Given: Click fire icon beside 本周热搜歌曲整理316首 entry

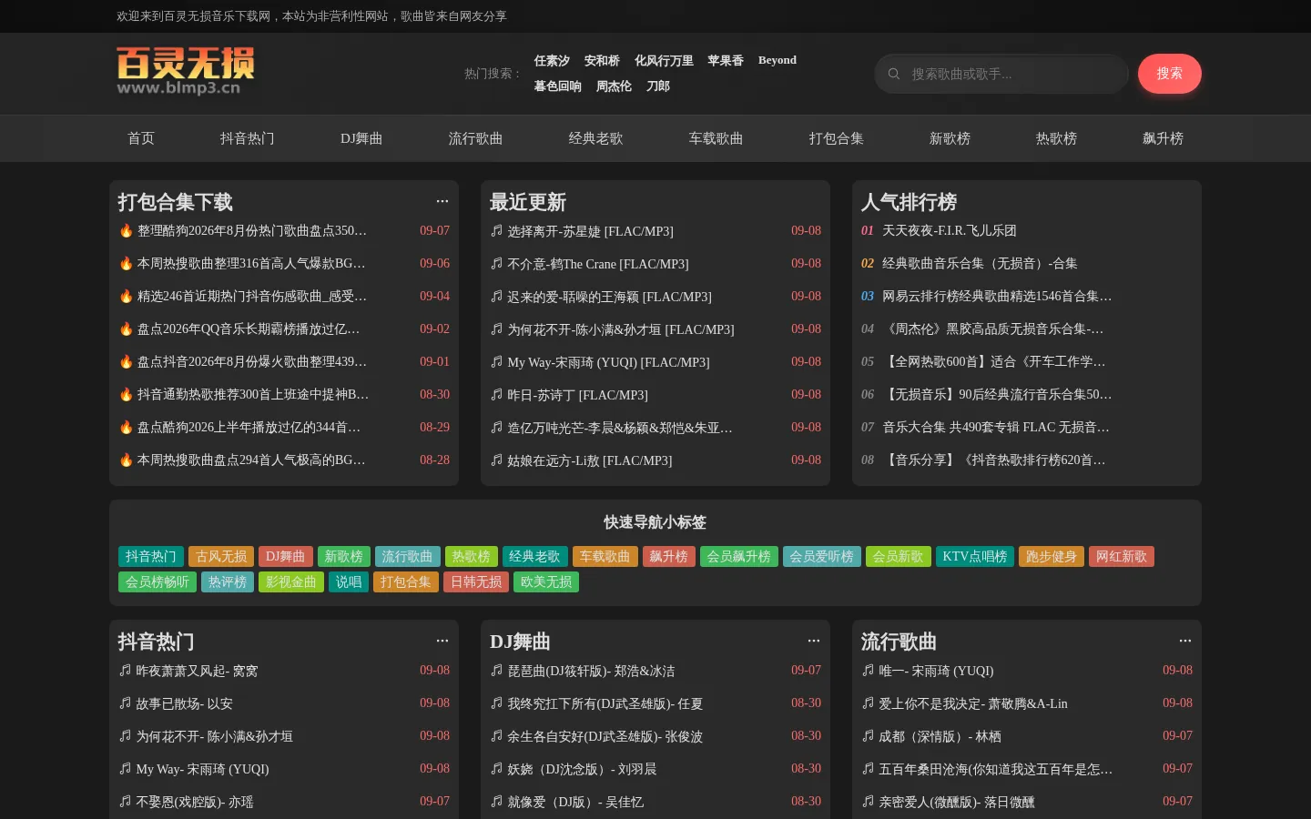Looking at the screenshot, I should pyautogui.click(x=126, y=263).
